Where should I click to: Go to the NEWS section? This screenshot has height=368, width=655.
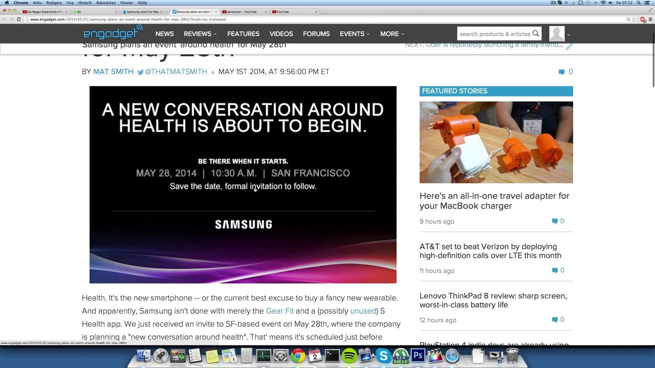(x=165, y=34)
